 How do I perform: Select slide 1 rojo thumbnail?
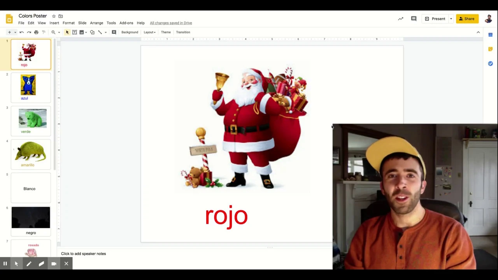click(x=31, y=54)
